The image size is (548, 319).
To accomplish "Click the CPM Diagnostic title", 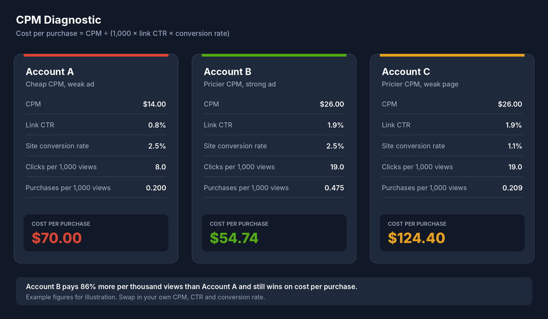I will pyautogui.click(x=58, y=20).
